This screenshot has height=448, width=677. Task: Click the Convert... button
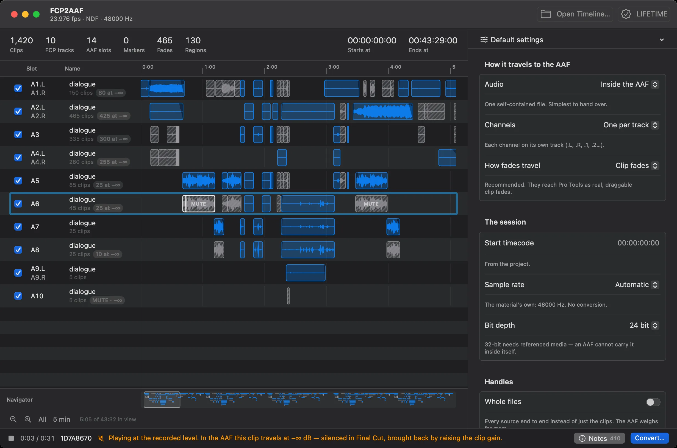650,438
